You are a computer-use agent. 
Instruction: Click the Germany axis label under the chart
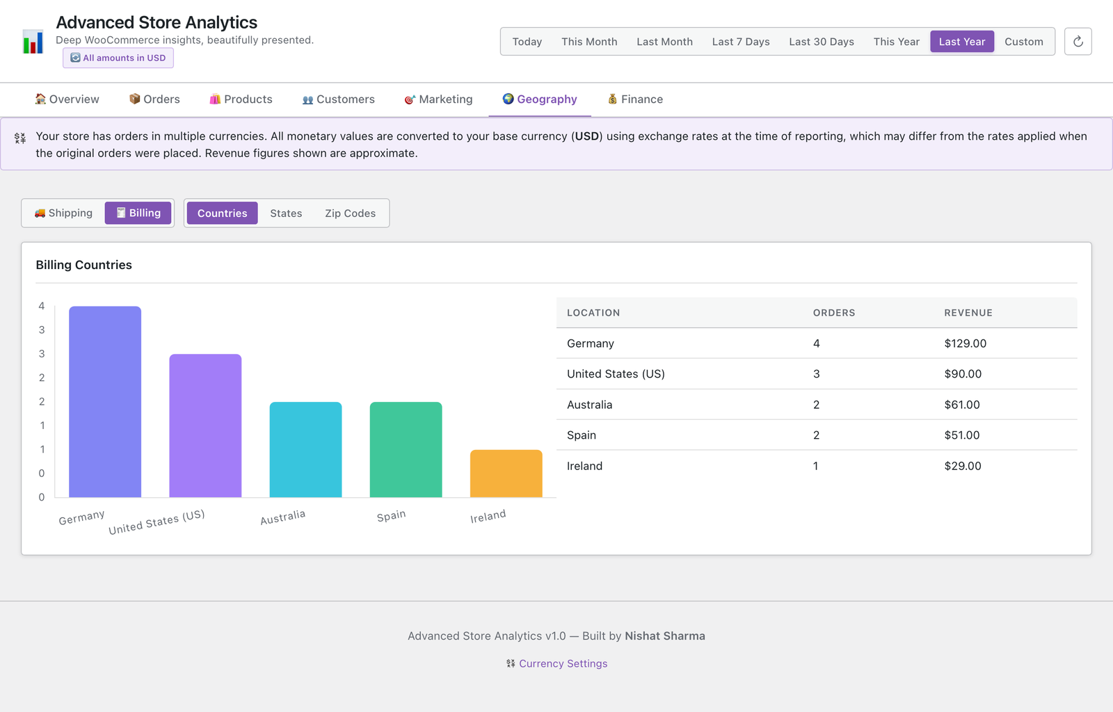pos(81,518)
